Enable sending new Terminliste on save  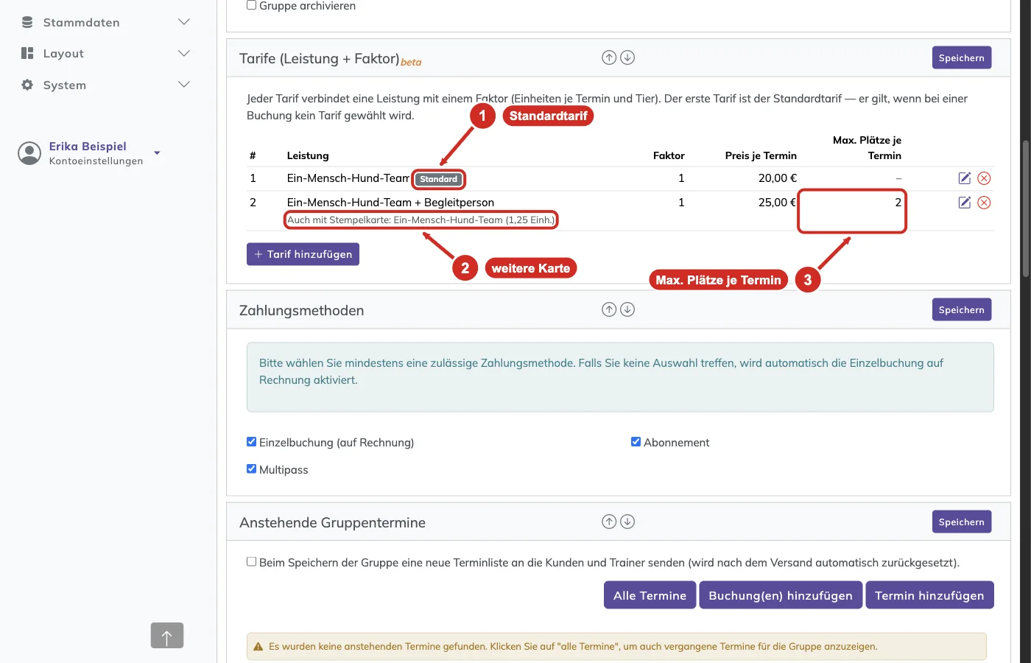click(x=252, y=561)
